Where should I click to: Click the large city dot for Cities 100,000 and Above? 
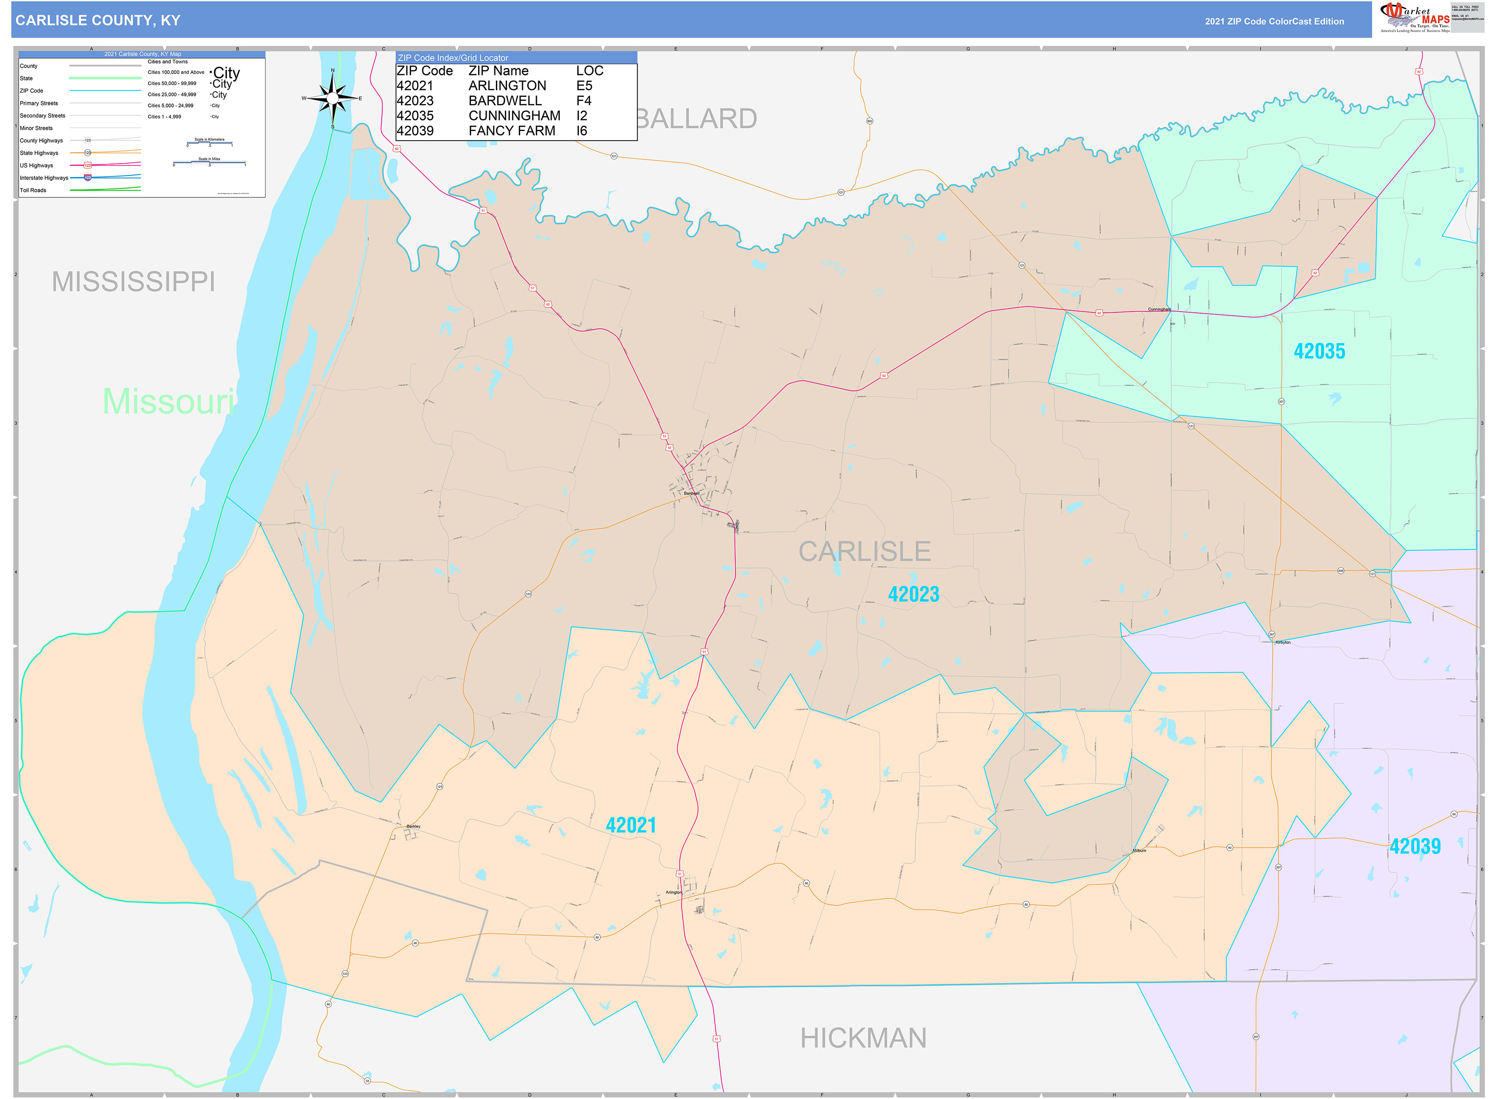click(x=212, y=72)
